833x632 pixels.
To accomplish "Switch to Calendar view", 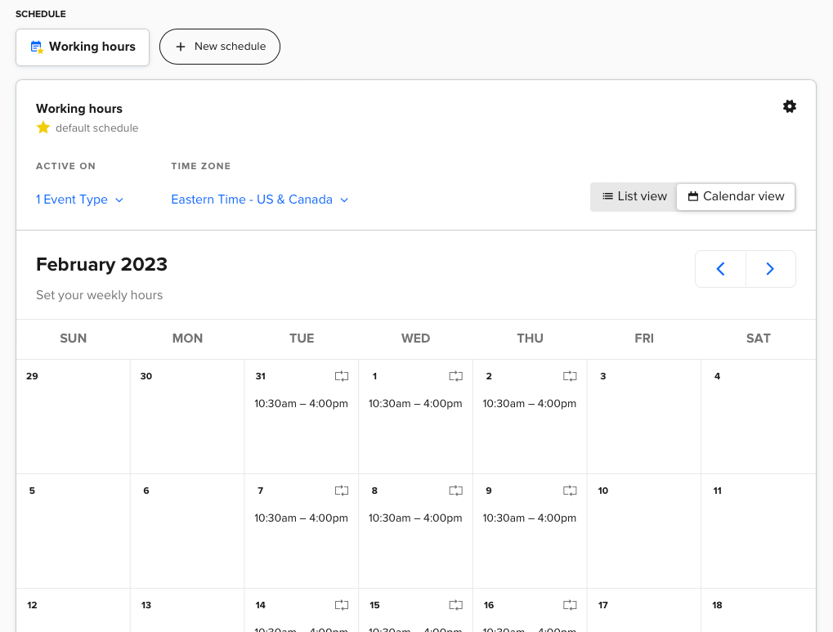I will click(736, 197).
